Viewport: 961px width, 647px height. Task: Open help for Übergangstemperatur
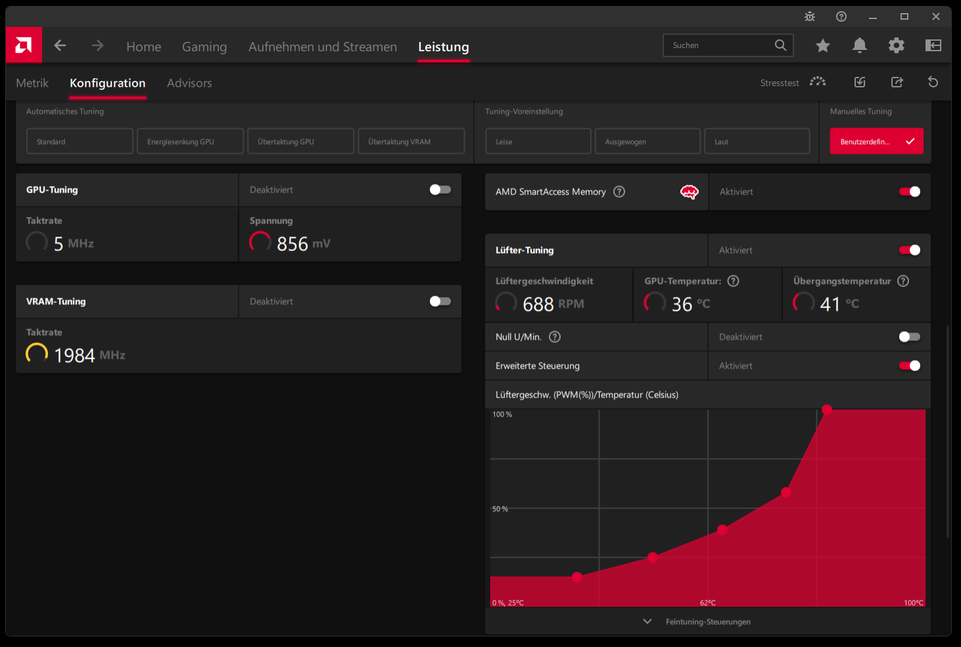tap(903, 281)
